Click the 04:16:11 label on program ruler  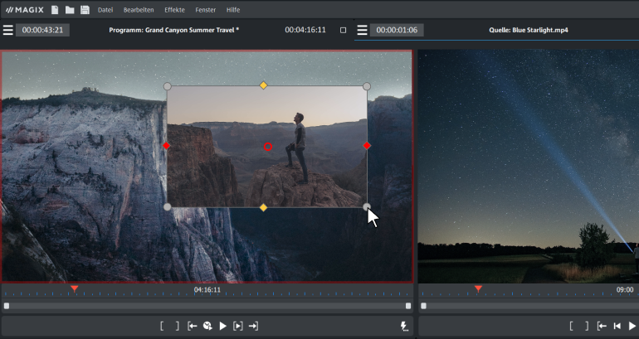tap(207, 290)
